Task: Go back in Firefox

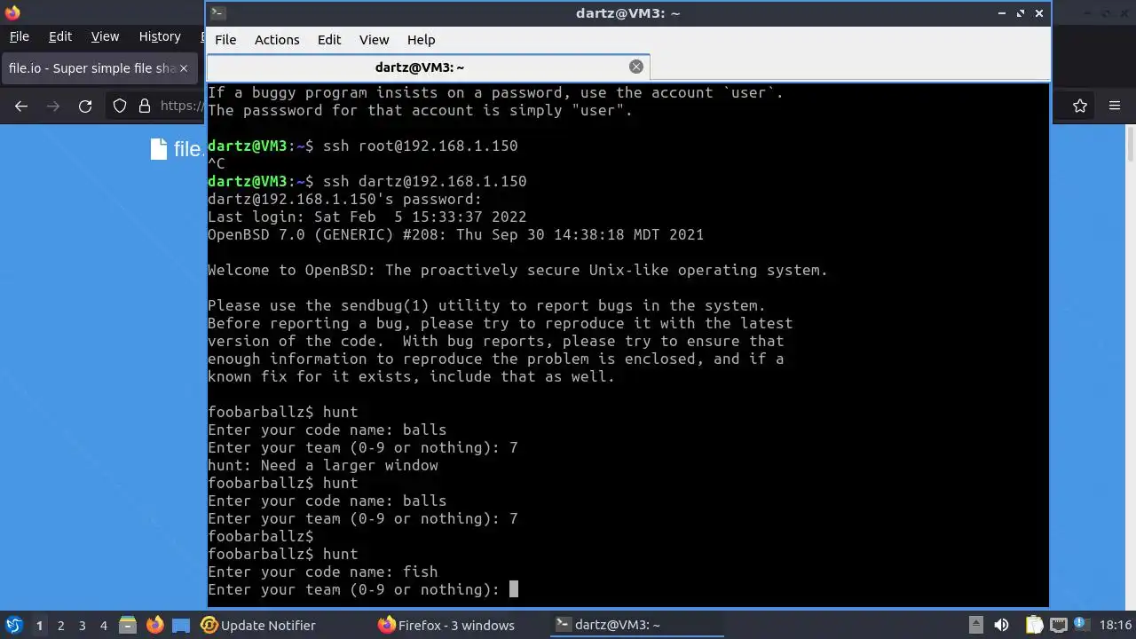Action: (21, 106)
